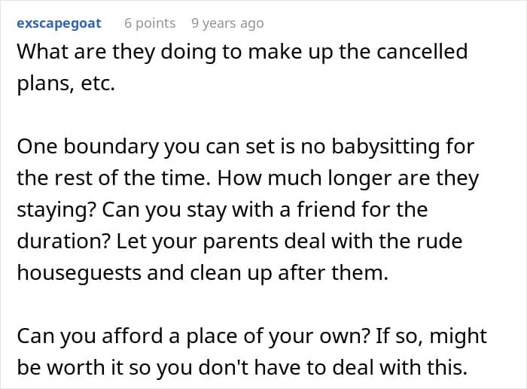Click the word "friend"
Image resolution: width=527 pixels, height=389 pixels.
point(326,209)
